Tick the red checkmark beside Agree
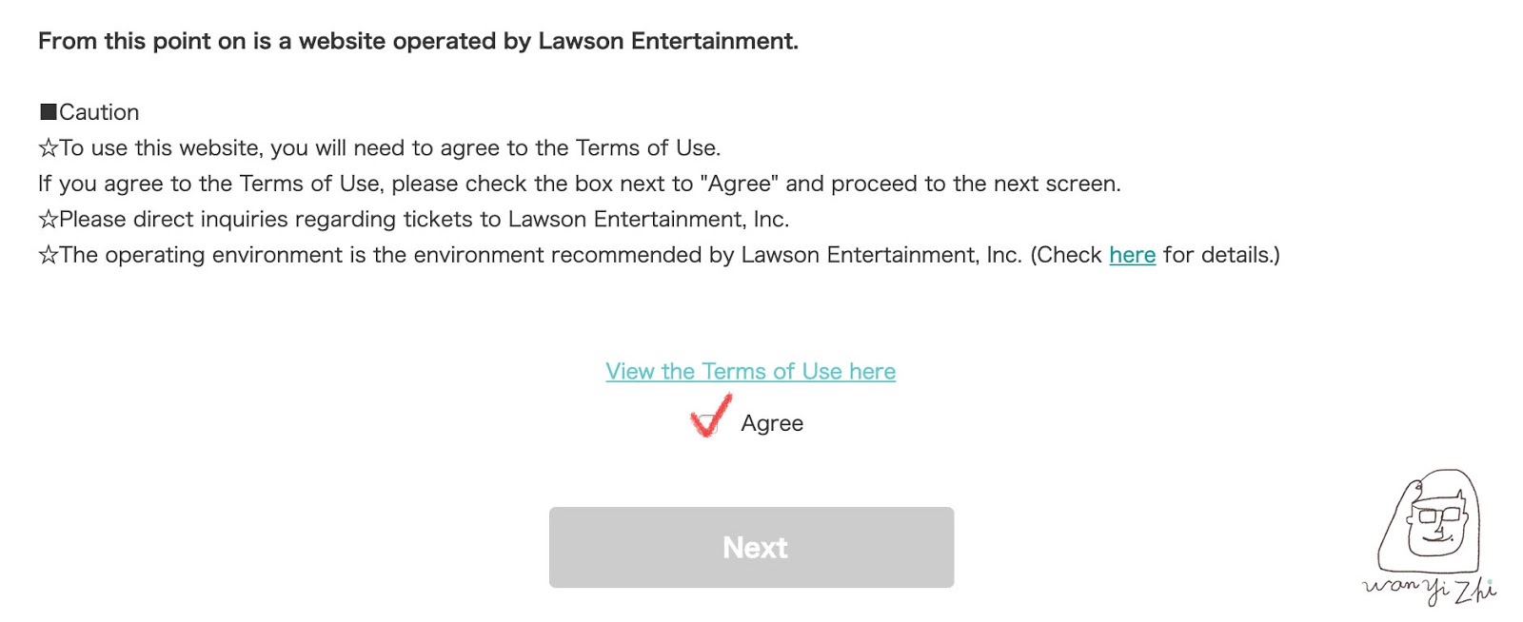This screenshot has width=1523, height=622. pyautogui.click(x=710, y=416)
